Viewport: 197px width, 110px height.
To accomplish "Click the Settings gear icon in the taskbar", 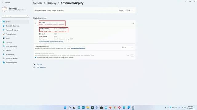I will pos(133,108).
